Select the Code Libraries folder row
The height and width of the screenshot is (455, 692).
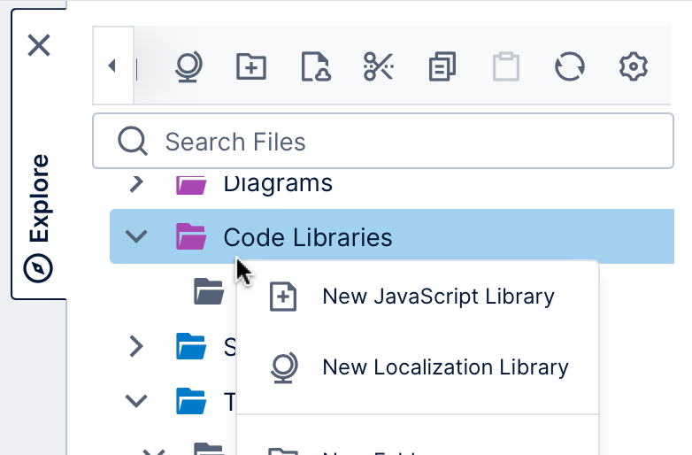(307, 237)
